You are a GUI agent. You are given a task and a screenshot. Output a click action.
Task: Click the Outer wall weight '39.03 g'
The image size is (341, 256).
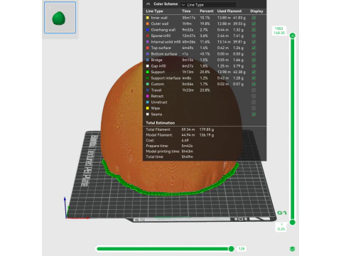click(239, 23)
